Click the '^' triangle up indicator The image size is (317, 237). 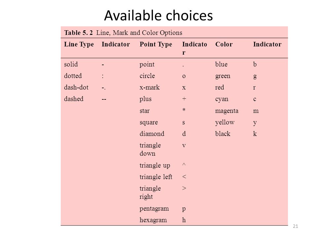tap(184, 165)
